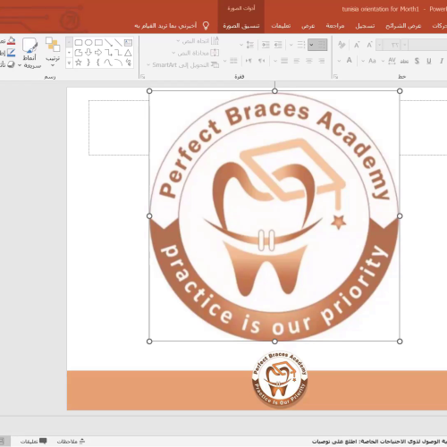Select the freeform scribble shape

[x=129, y=63]
